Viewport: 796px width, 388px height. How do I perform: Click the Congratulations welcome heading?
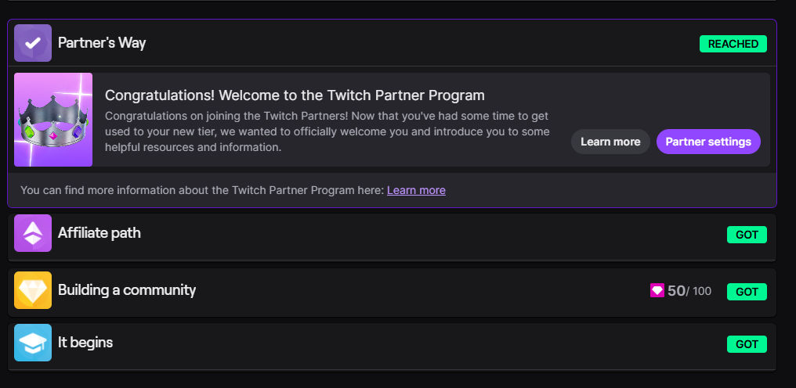pos(295,95)
